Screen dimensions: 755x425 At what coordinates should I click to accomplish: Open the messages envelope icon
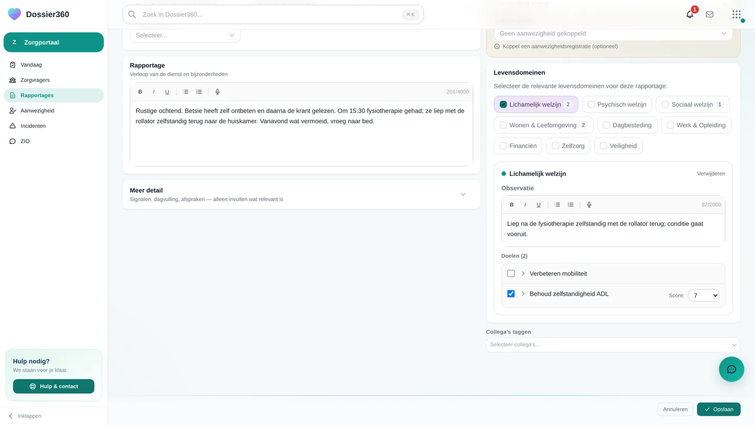[x=709, y=14]
